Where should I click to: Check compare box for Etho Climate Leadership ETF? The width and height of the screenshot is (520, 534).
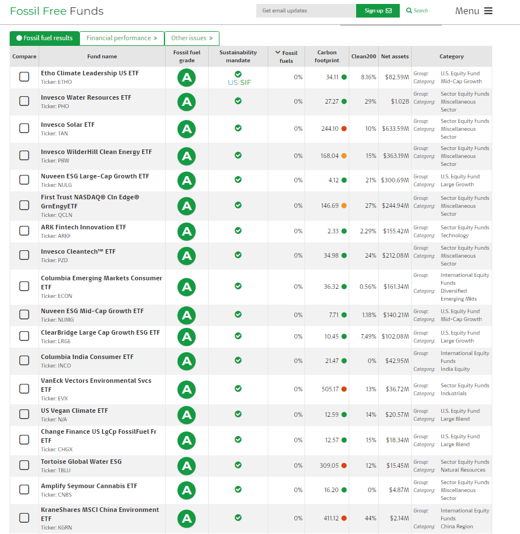(x=24, y=76)
